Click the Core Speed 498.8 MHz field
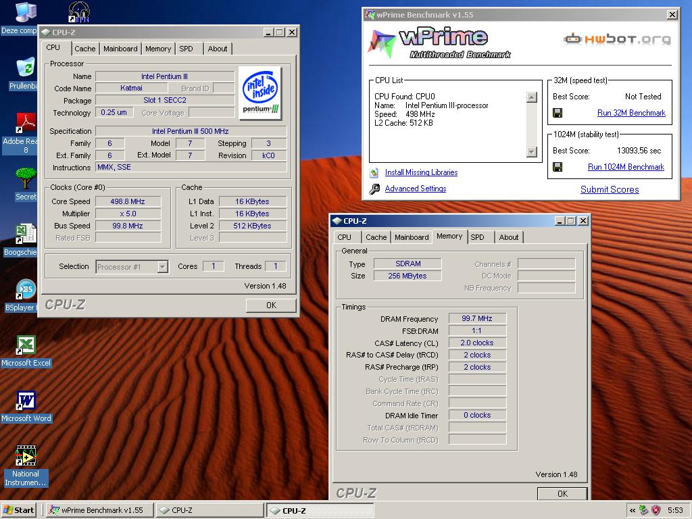The height and width of the screenshot is (519, 692). (128, 201)
